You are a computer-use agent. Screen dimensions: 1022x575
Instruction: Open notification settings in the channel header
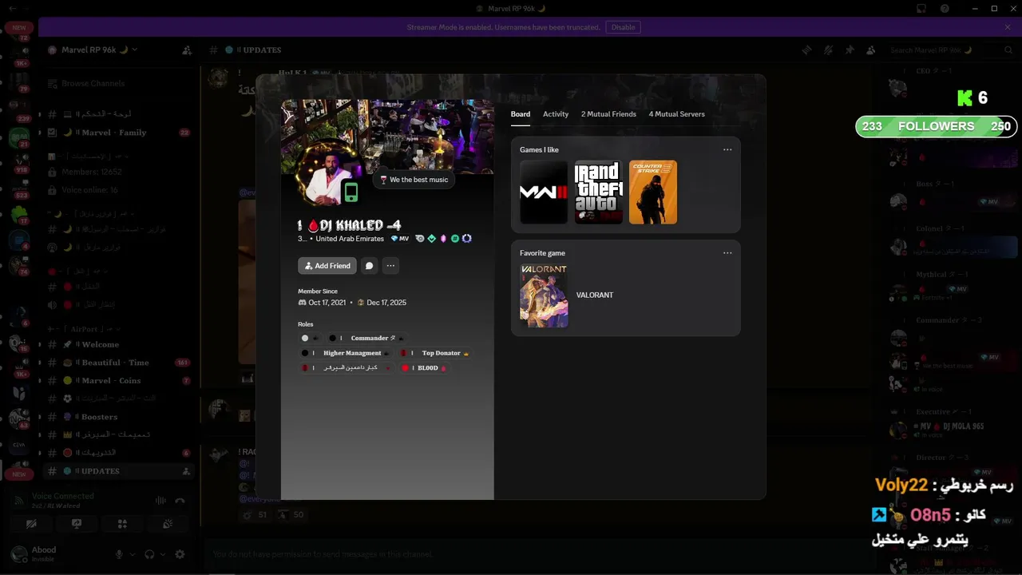[828, 50]
